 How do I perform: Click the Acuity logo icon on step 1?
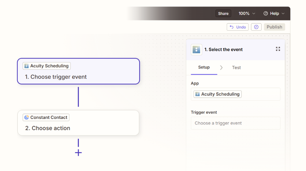click(x=26, y=66)
